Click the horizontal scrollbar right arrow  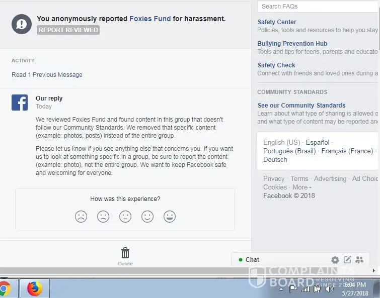374,270
